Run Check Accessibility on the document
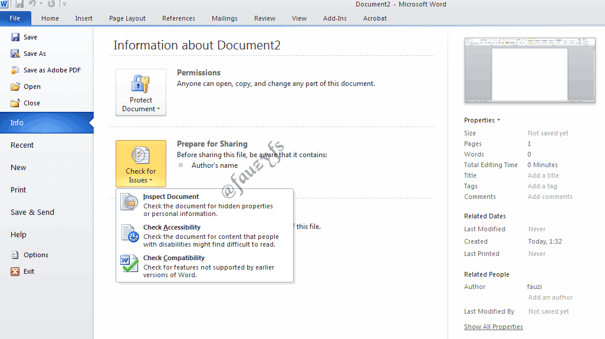Screen dimensions: 605x339 [x=172, y=227]
